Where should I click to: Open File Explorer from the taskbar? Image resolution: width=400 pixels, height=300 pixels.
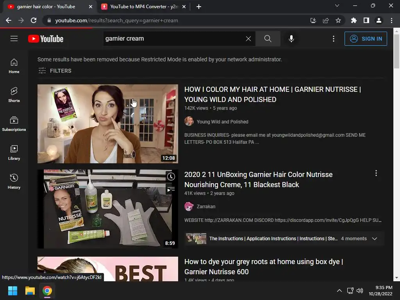pyautogui.click(x=30, y=291)
